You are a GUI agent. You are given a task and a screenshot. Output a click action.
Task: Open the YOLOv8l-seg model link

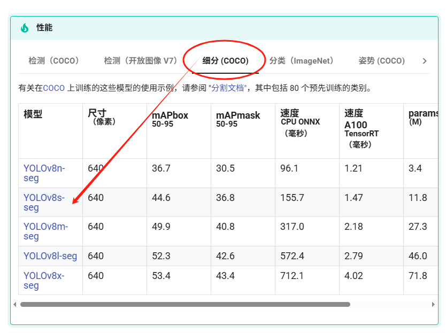pyautogui.click(x=50, y=256)
